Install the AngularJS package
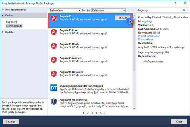The height and width of the screenshot is (127, 190). [x=123, y=18]
